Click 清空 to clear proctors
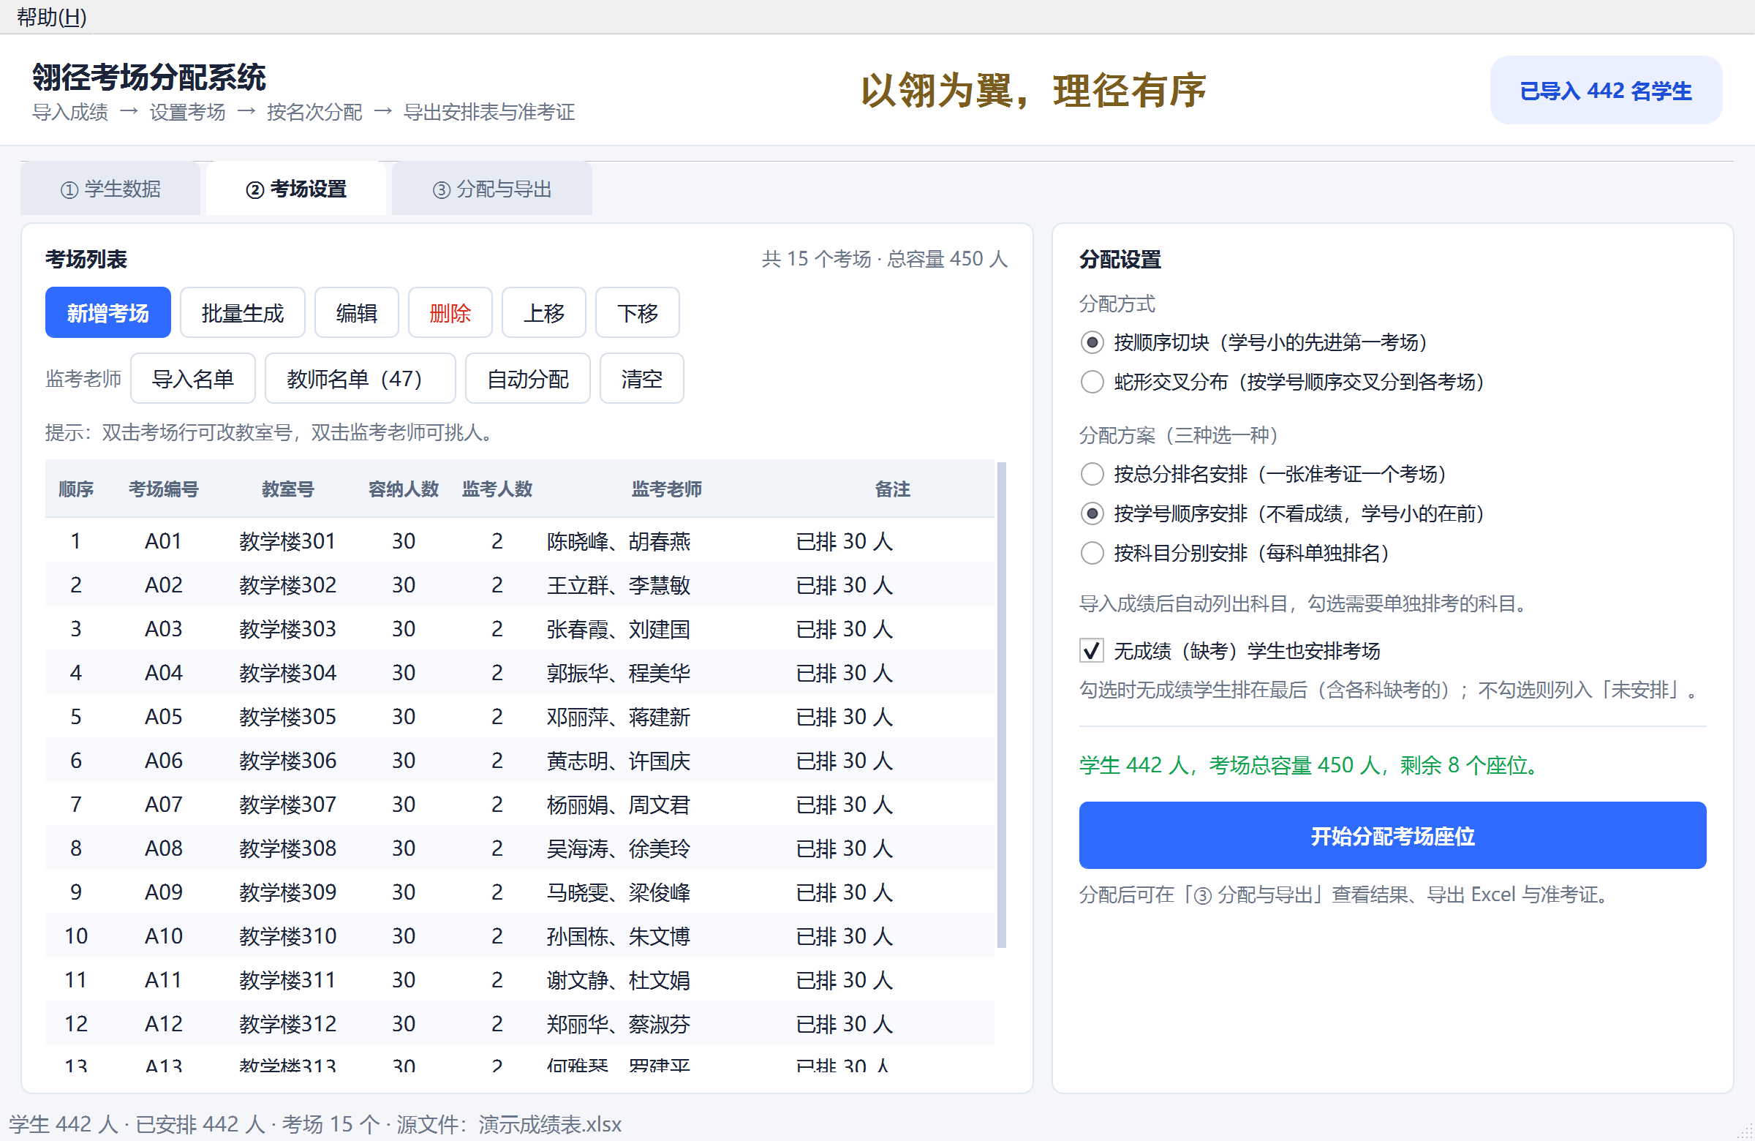 (x=641, y=378)
